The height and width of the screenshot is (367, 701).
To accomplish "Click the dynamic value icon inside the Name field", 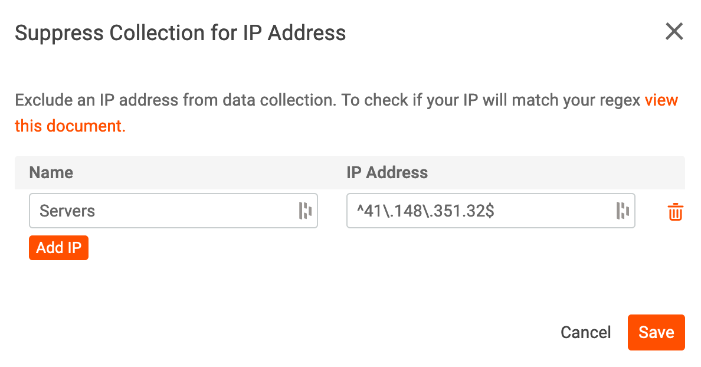I will tap(306, 211).
